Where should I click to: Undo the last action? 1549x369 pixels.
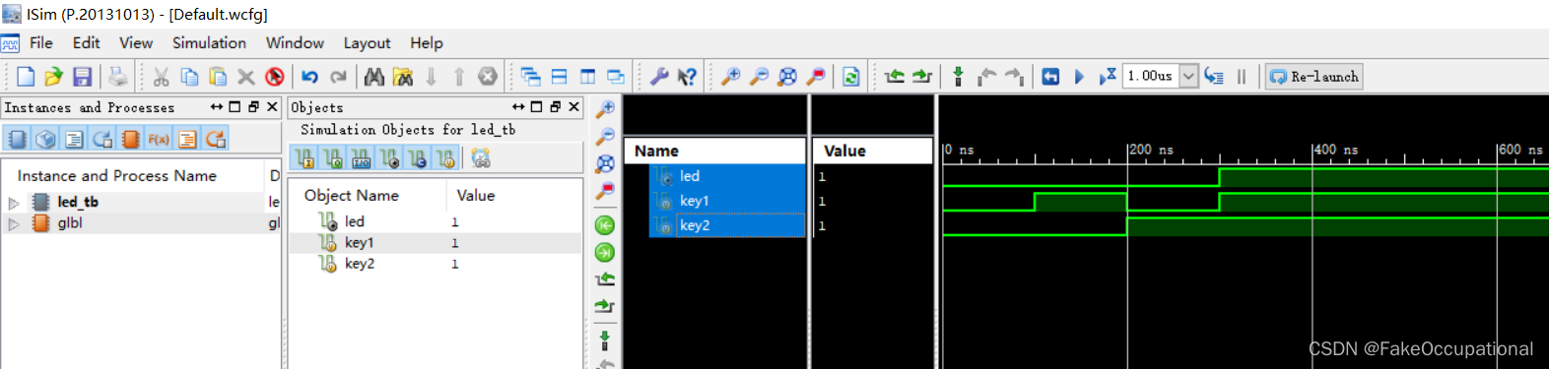click(310, 77)
